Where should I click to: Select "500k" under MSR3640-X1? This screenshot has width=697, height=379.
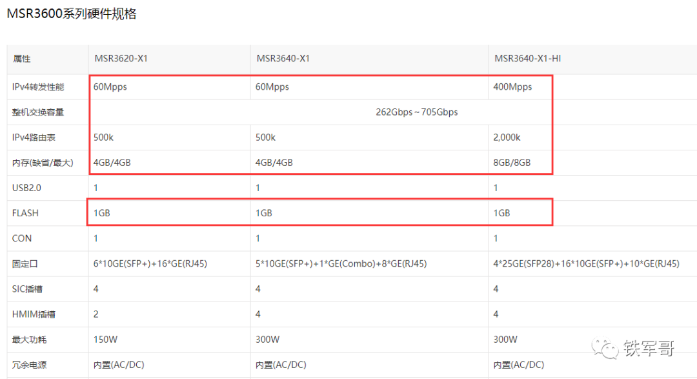(x=265, y=138)
